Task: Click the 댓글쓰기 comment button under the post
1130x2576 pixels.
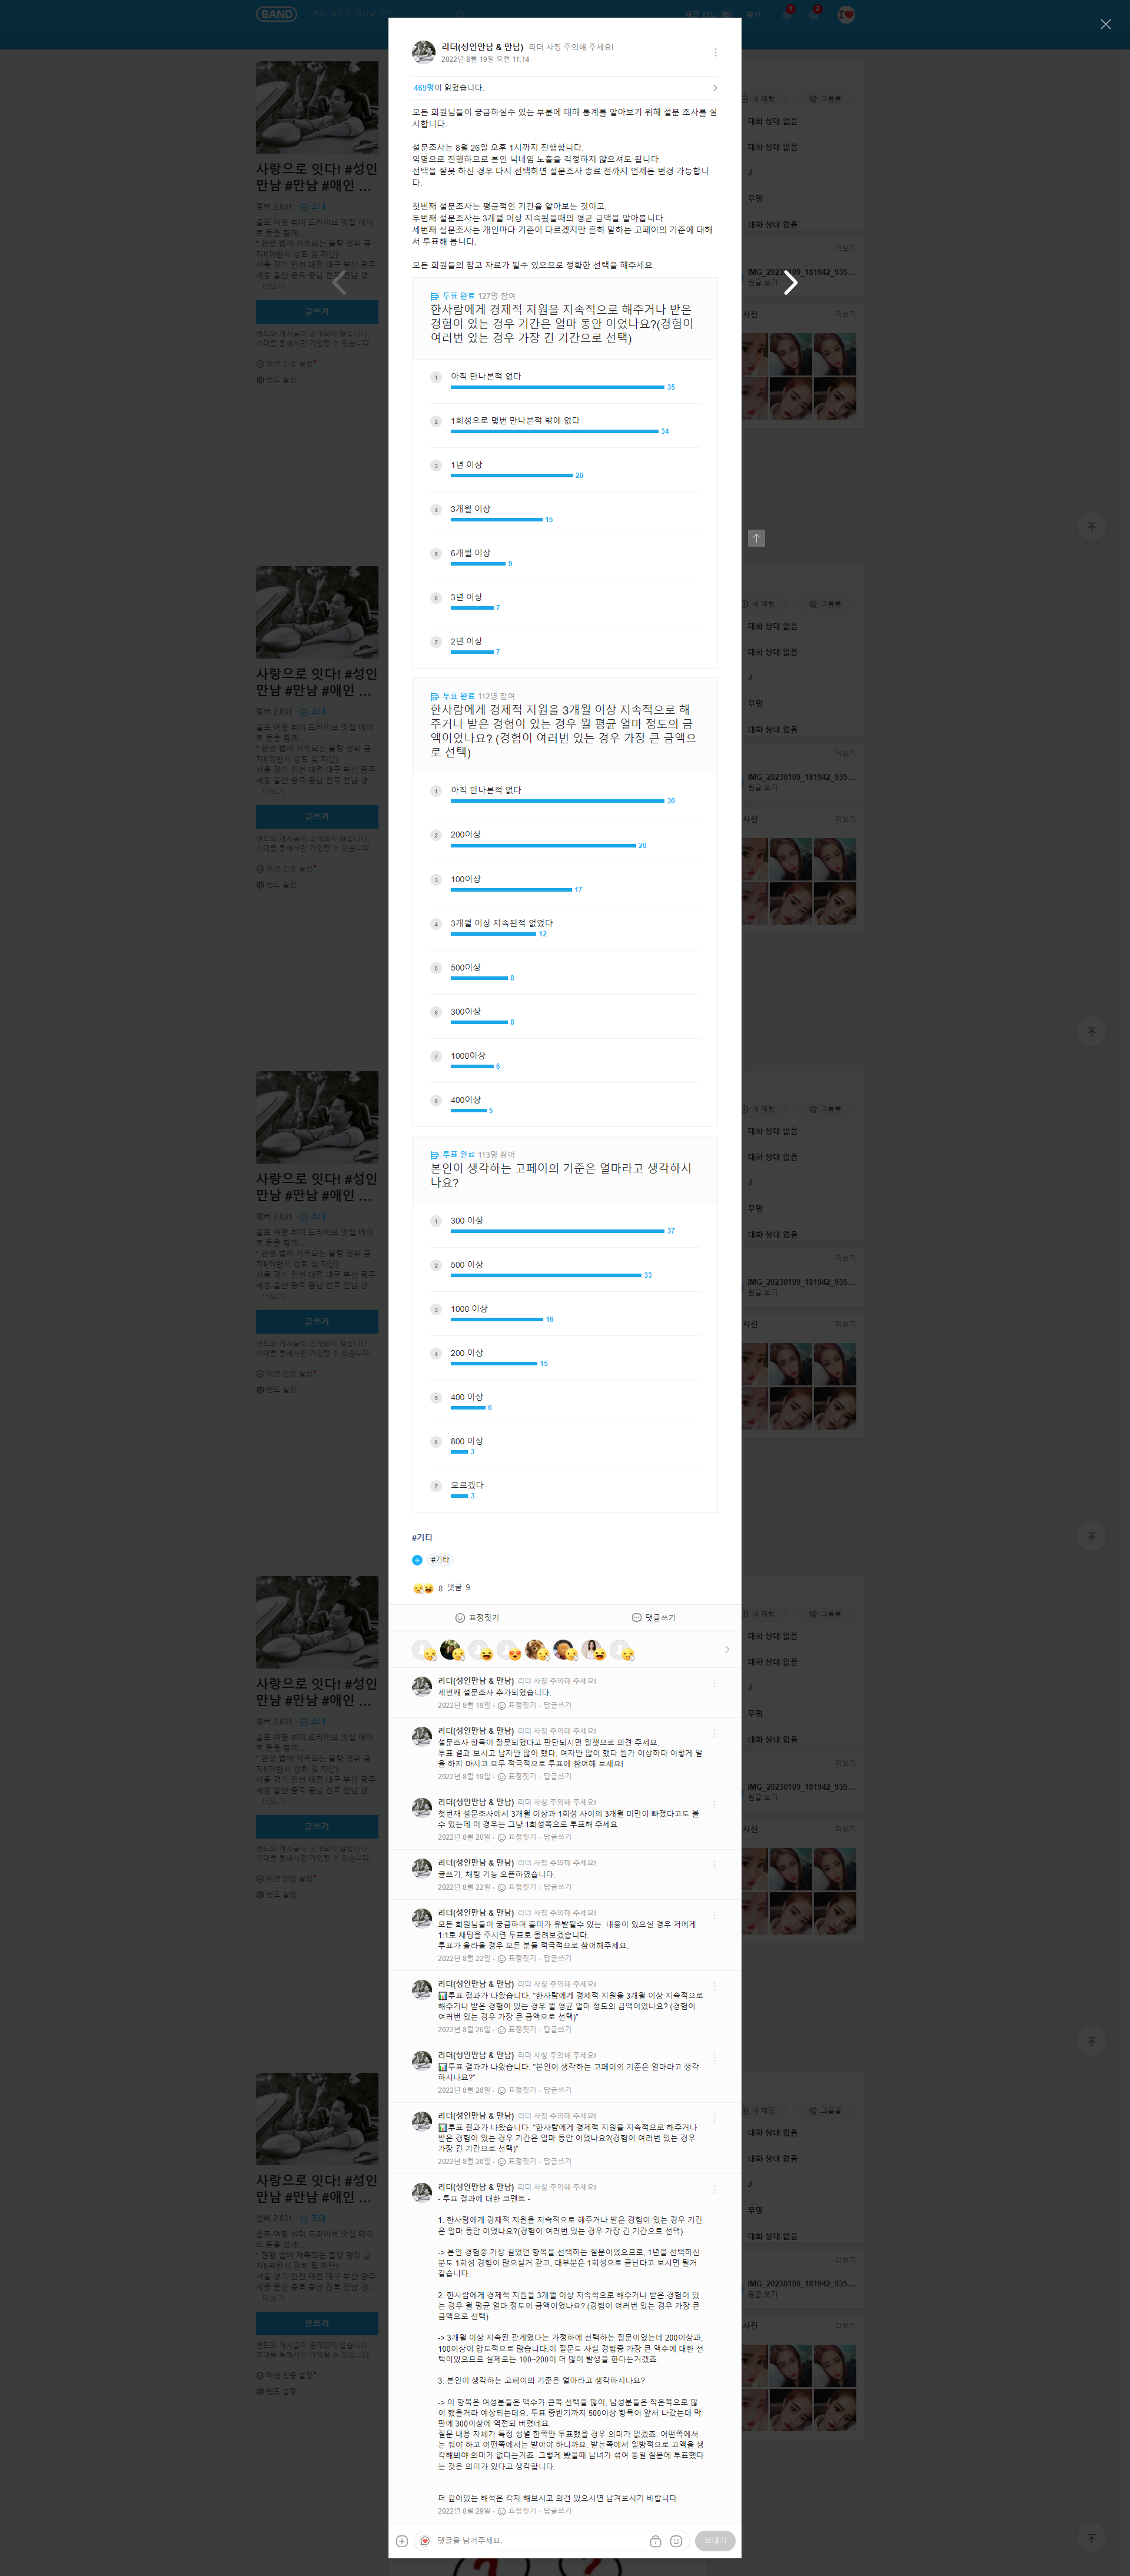Action: click(653, 1617)
